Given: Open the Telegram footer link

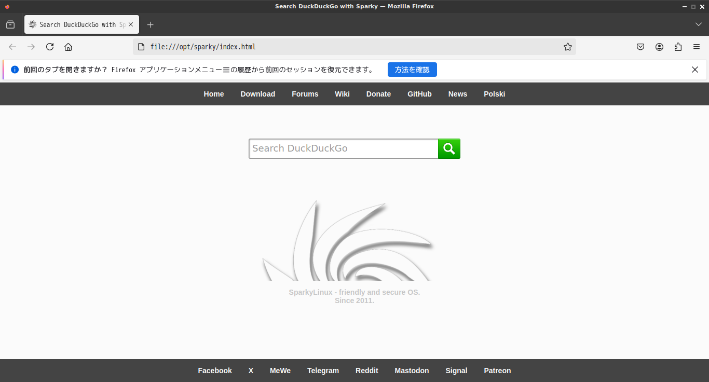Looking at the screenshot, I should click(323, 371).
